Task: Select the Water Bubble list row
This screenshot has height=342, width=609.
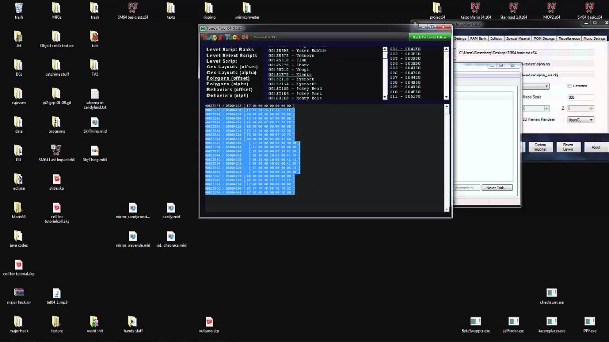Action: click(297, 51)
